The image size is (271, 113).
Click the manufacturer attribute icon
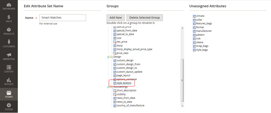tap(194, 31)
